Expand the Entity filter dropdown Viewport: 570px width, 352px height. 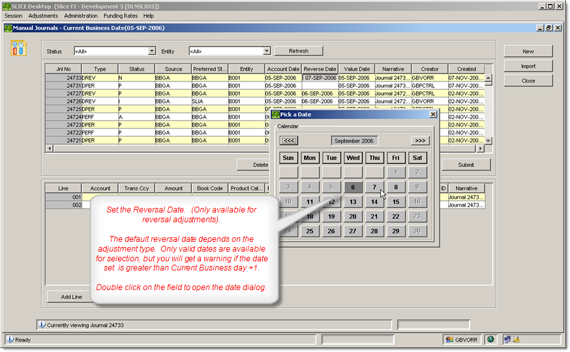click(266, 51)
